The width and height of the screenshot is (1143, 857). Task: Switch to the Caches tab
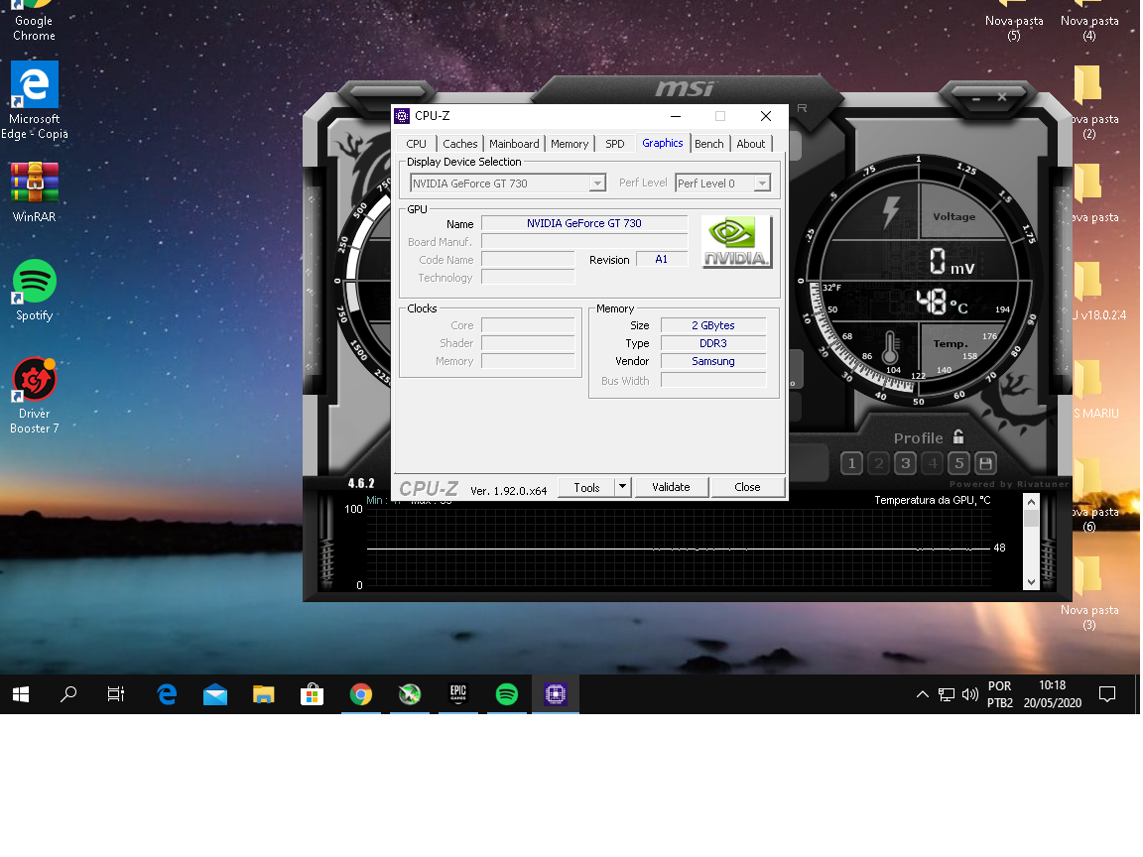coord(460,144)
